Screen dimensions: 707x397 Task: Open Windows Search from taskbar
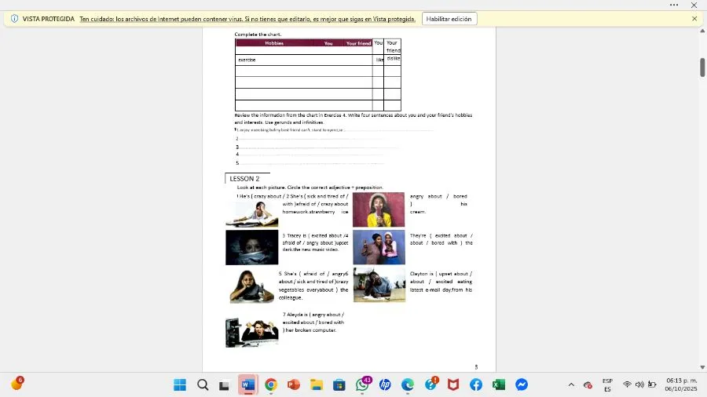point(203,385)
